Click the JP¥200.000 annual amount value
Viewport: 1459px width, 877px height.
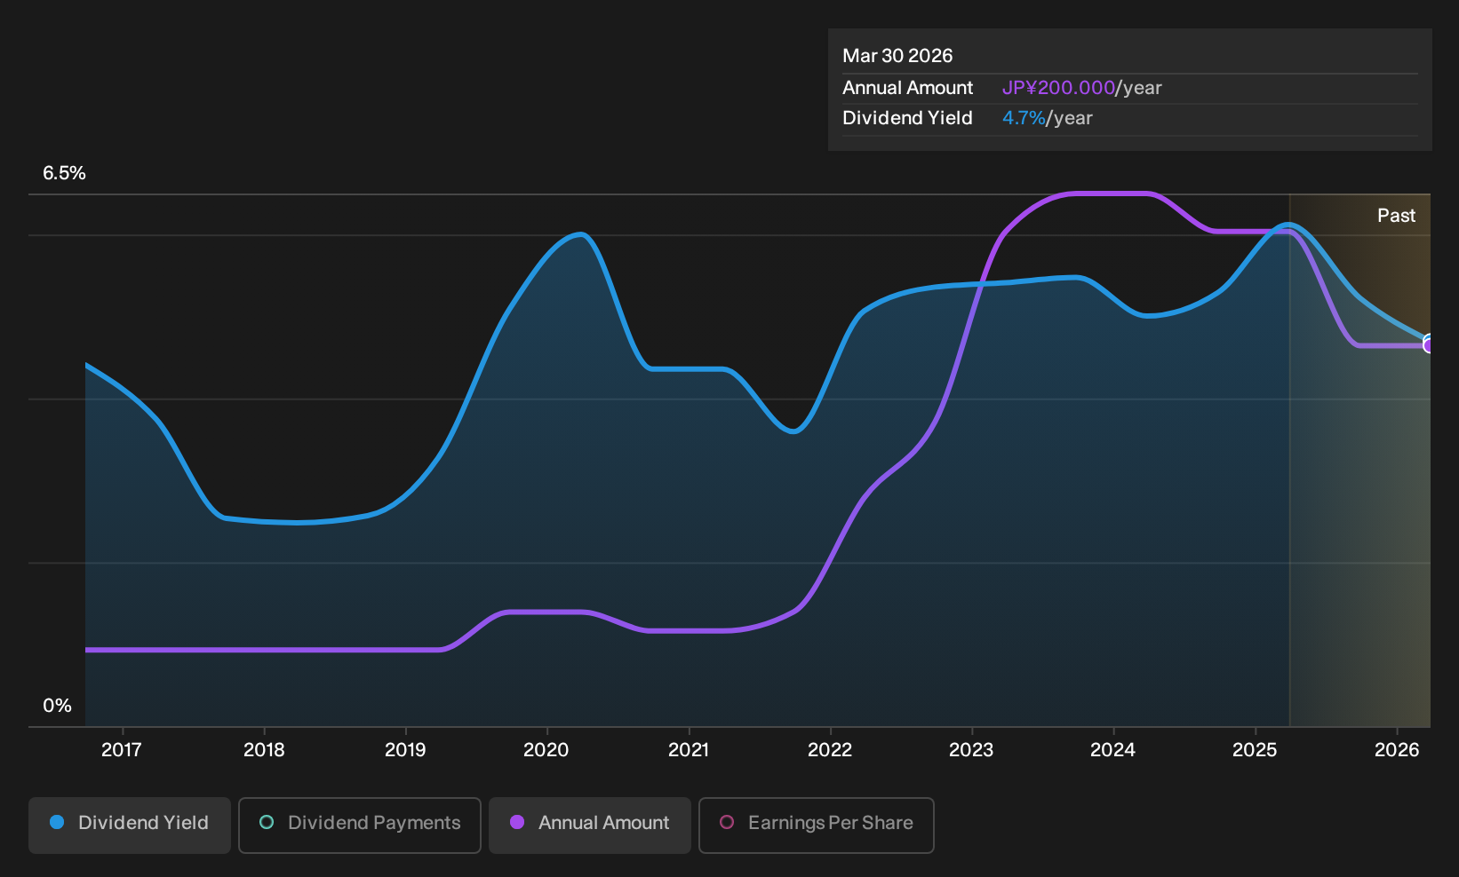[x=1058, y=88]
